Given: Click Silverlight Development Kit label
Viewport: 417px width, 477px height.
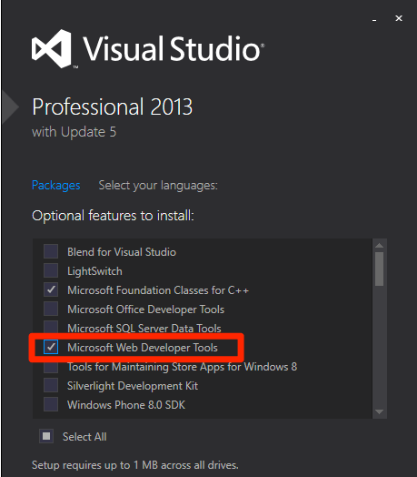Looking at the screenshot, I should tap(133, 386).
